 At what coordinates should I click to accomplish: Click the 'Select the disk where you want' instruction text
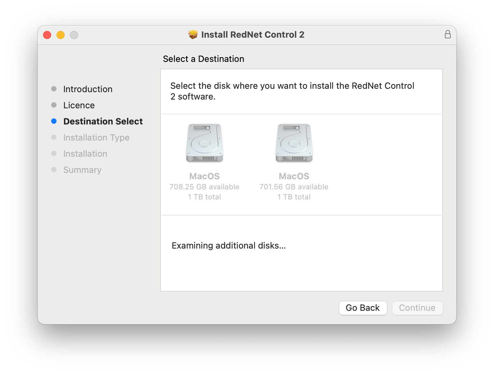(292, 91)
